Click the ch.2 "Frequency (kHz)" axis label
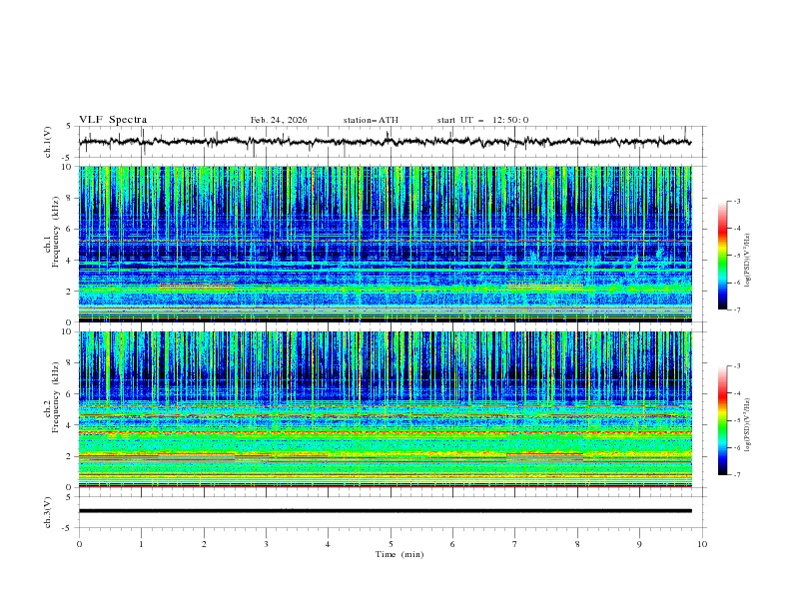The height and width of the screenshot is (611, 791). pyautogui.click(x=56, y=397)
